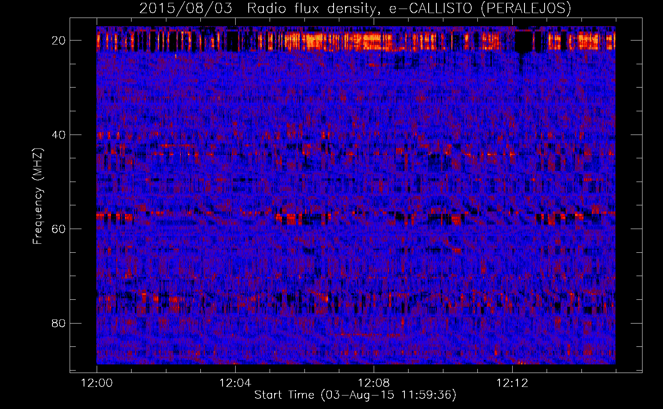Click the Start Time axis label
Viewport: 663px width, 409px height.
pyautogui.click(x=355, y=395)
